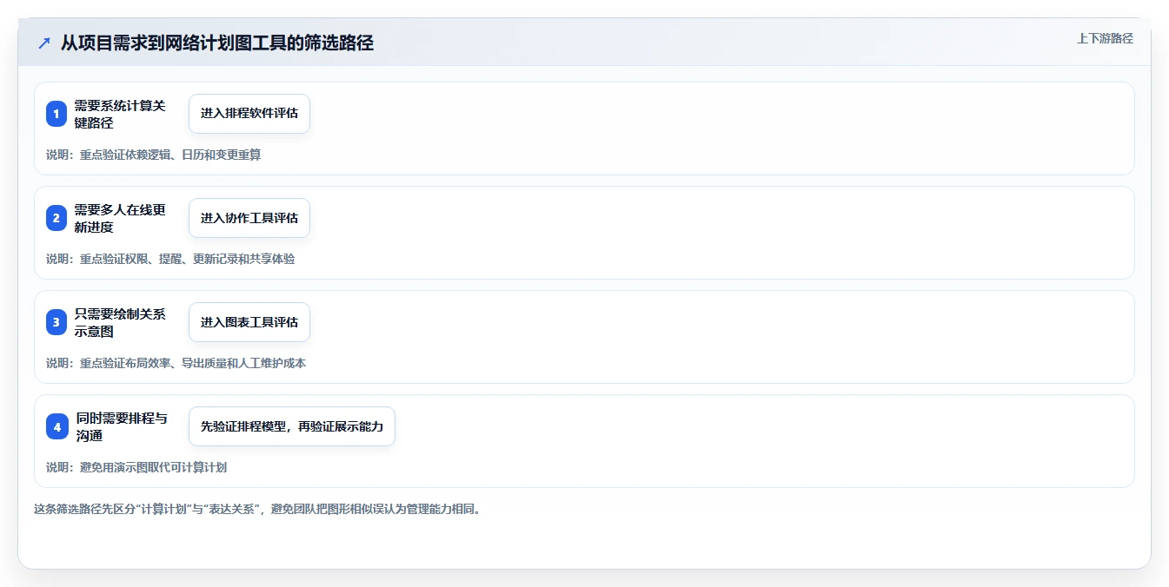The image size is (1169, 587).
Task: Open 进入协作工具评估 button
Action: 249,218
